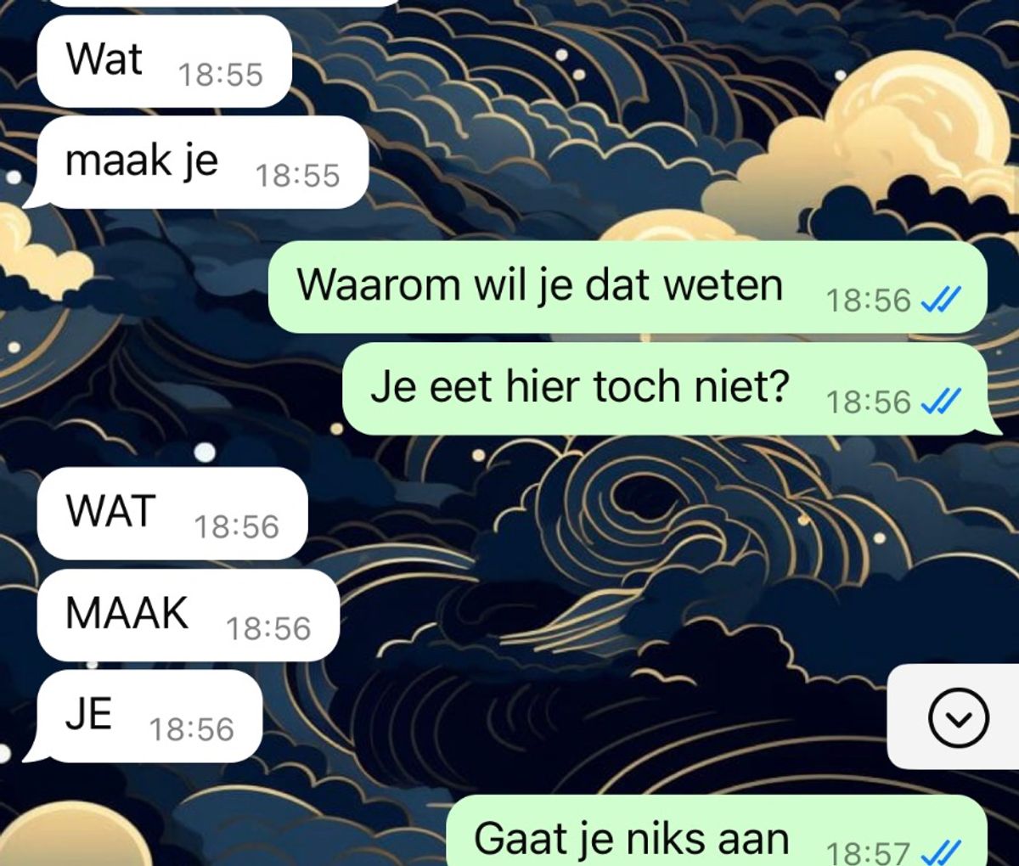Viewport: 1019px width, 866px height.
Task: Select the 'Wat' message bubble
Action: [x=164, y=61]
